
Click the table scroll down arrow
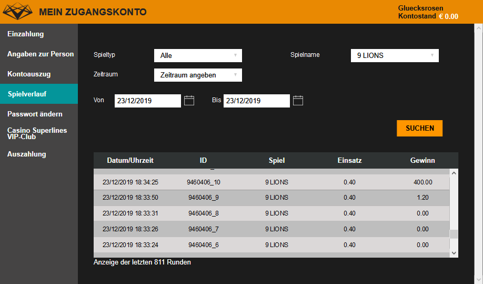[454, 253]
